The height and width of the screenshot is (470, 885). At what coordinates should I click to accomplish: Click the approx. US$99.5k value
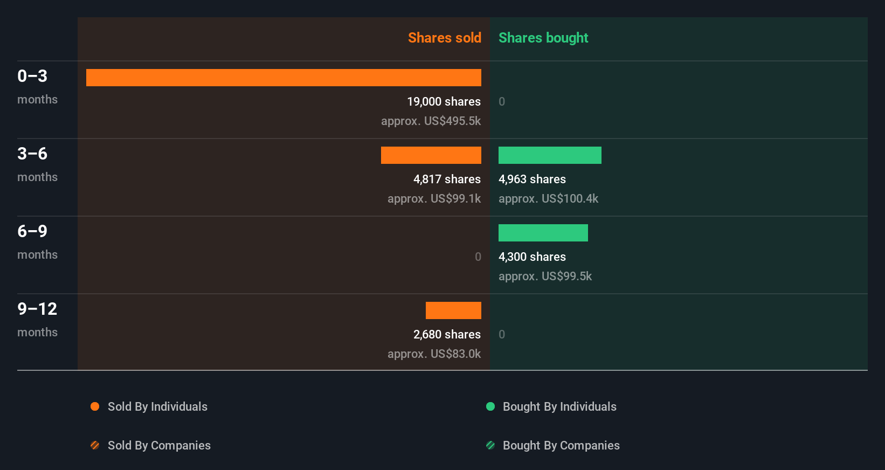(x=545, y=276)
